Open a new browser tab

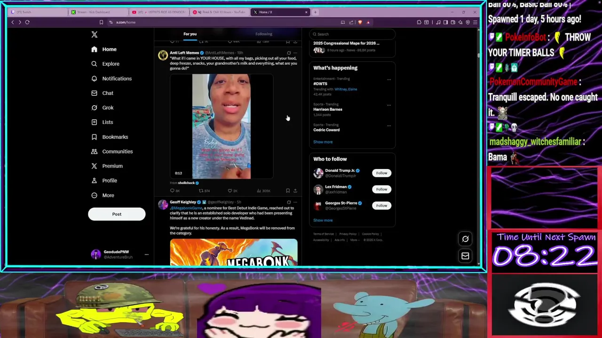coord(316,12)
